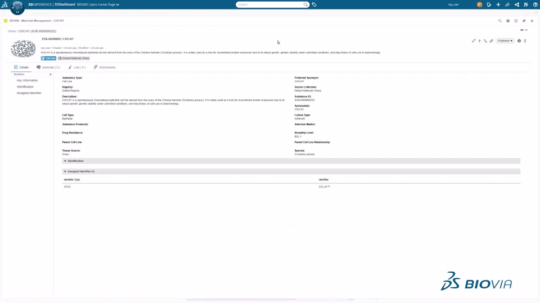Click the Substance ID value SUB-0000000232
The width and height of the screenshot is (540, 303).
pyautogui.click(x=304, y=100)
